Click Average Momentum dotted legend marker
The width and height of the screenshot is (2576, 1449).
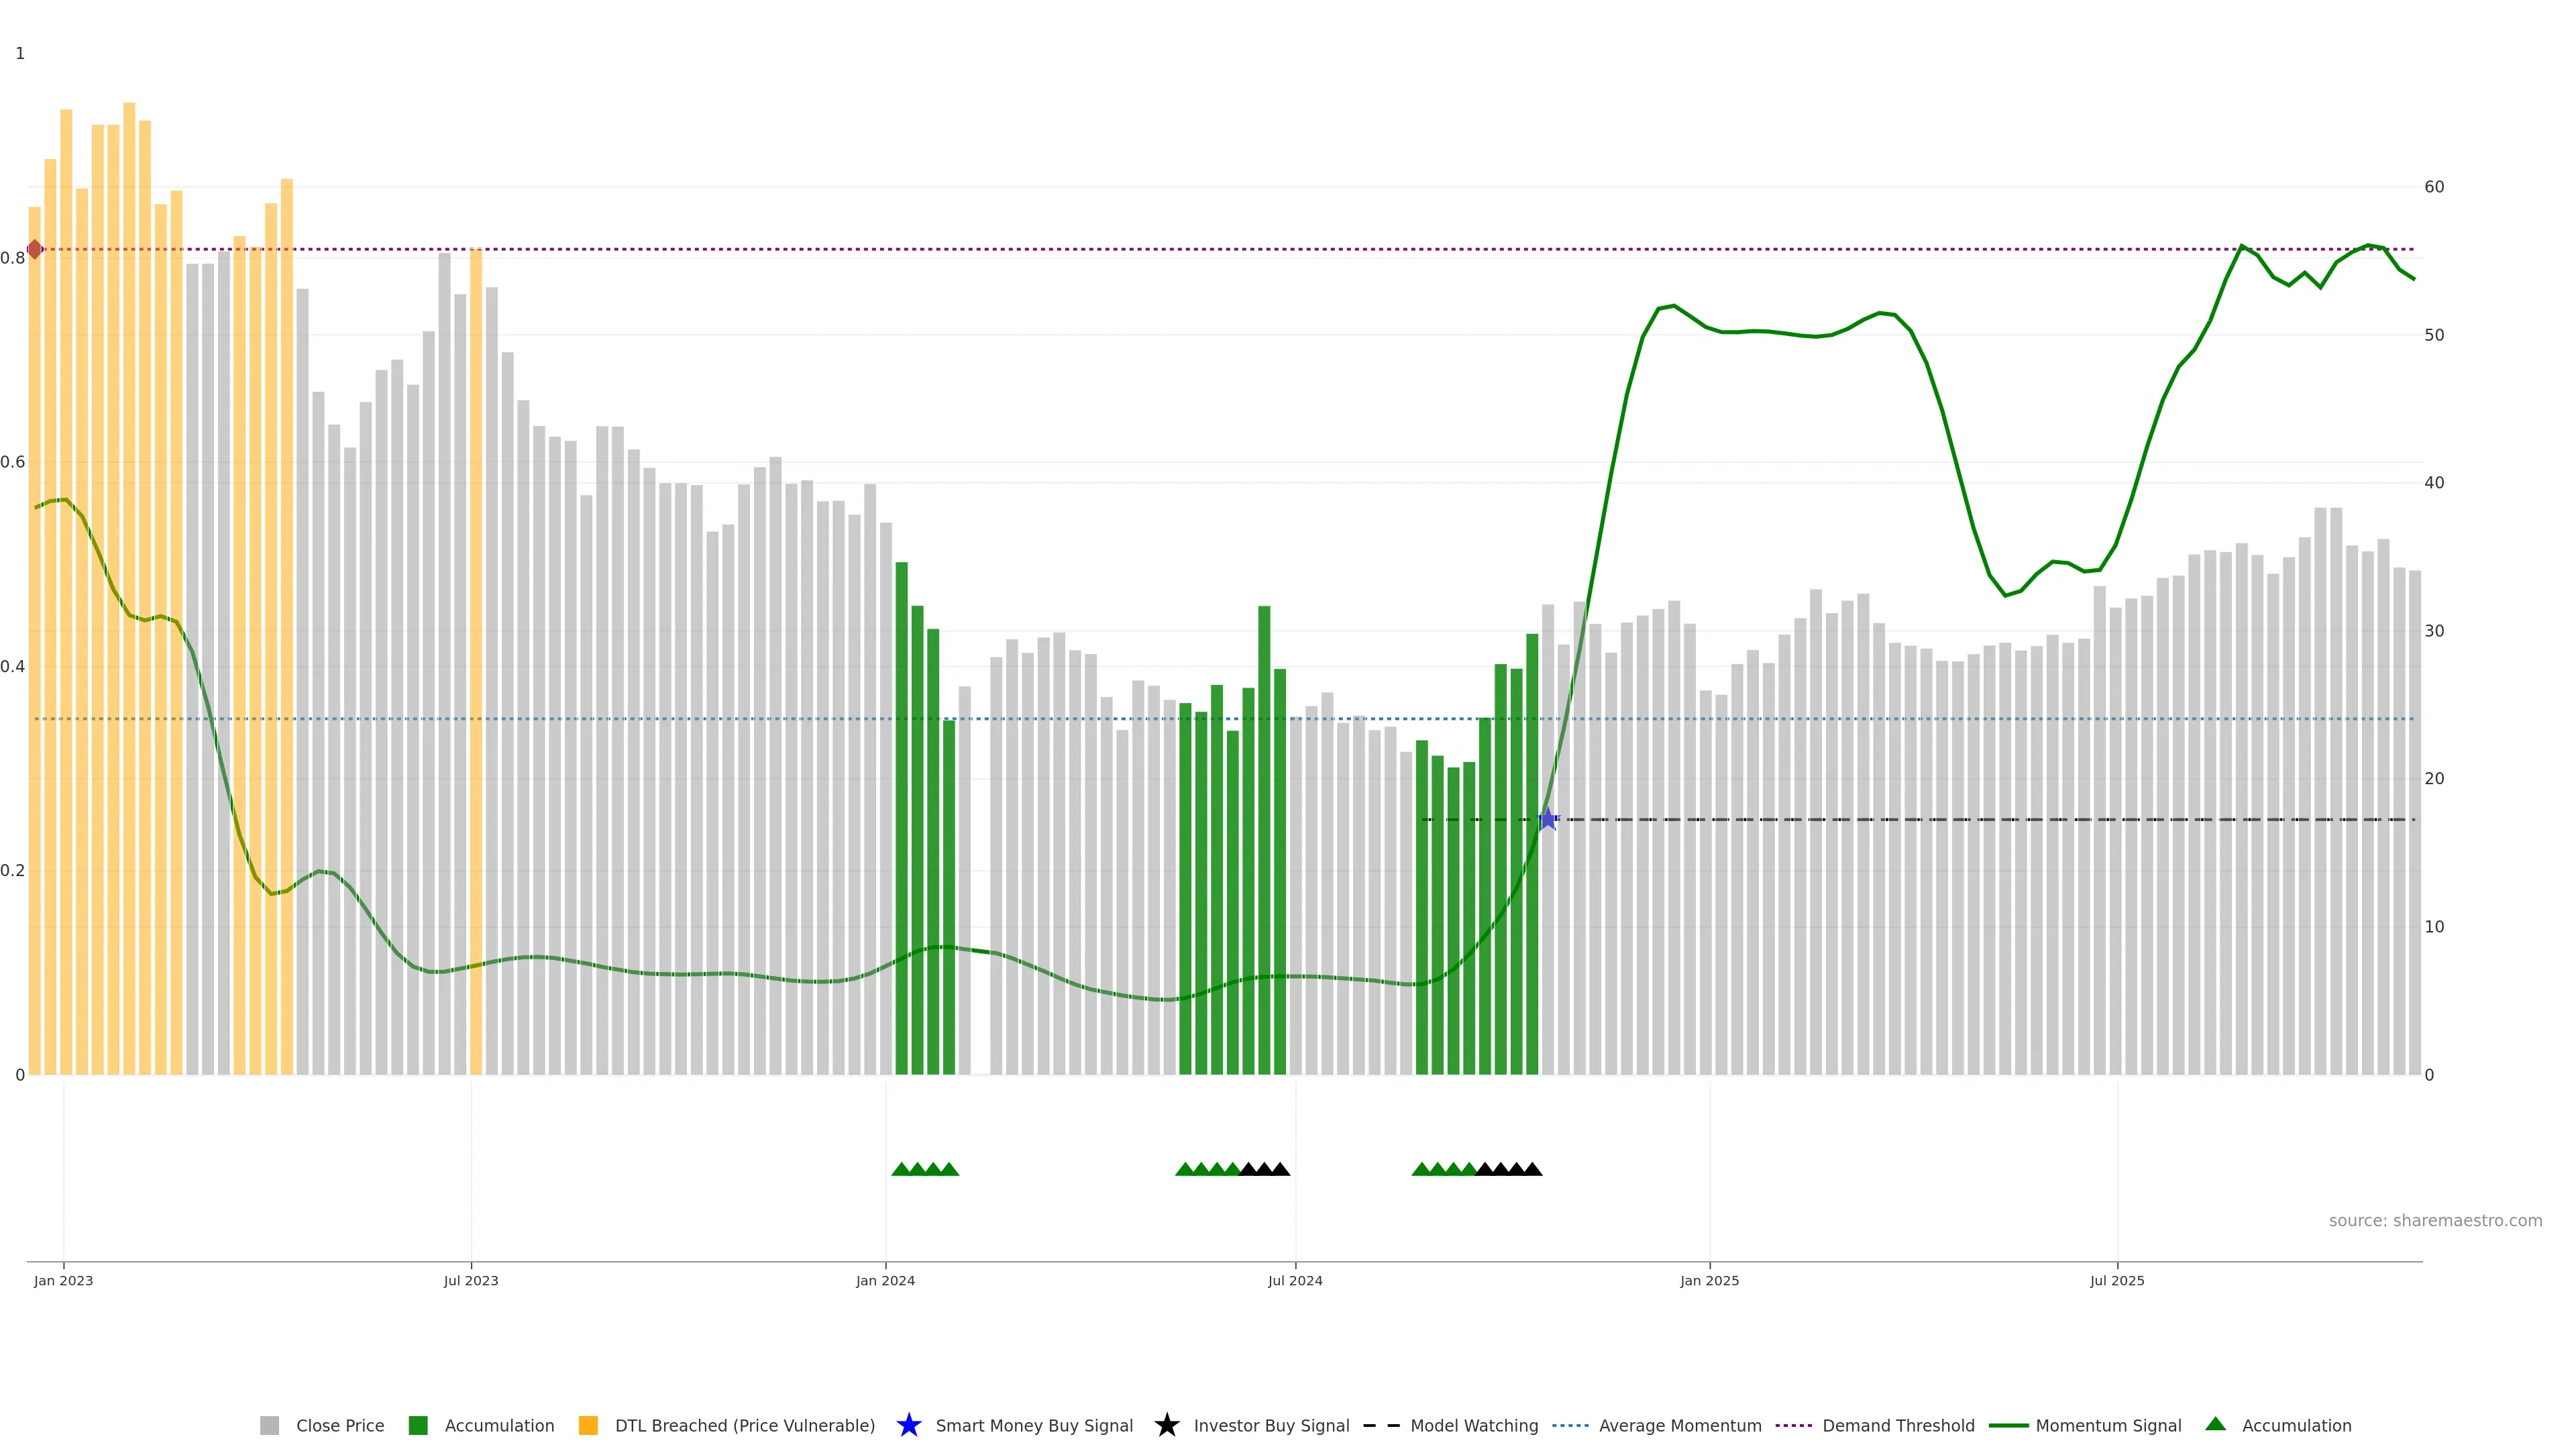(x=1570, y=1425)
